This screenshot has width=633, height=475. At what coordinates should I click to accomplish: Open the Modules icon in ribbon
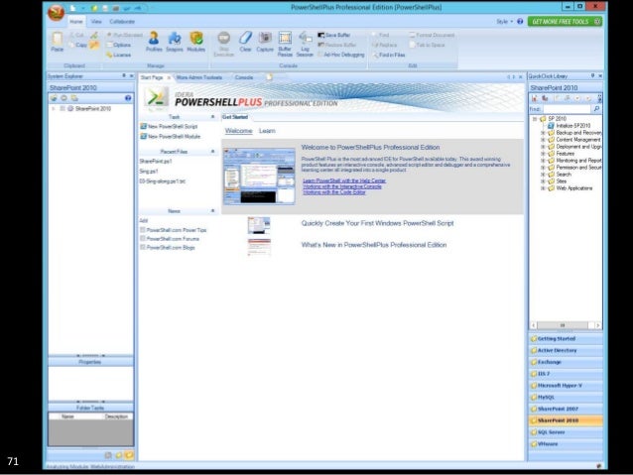coord(196,42)
